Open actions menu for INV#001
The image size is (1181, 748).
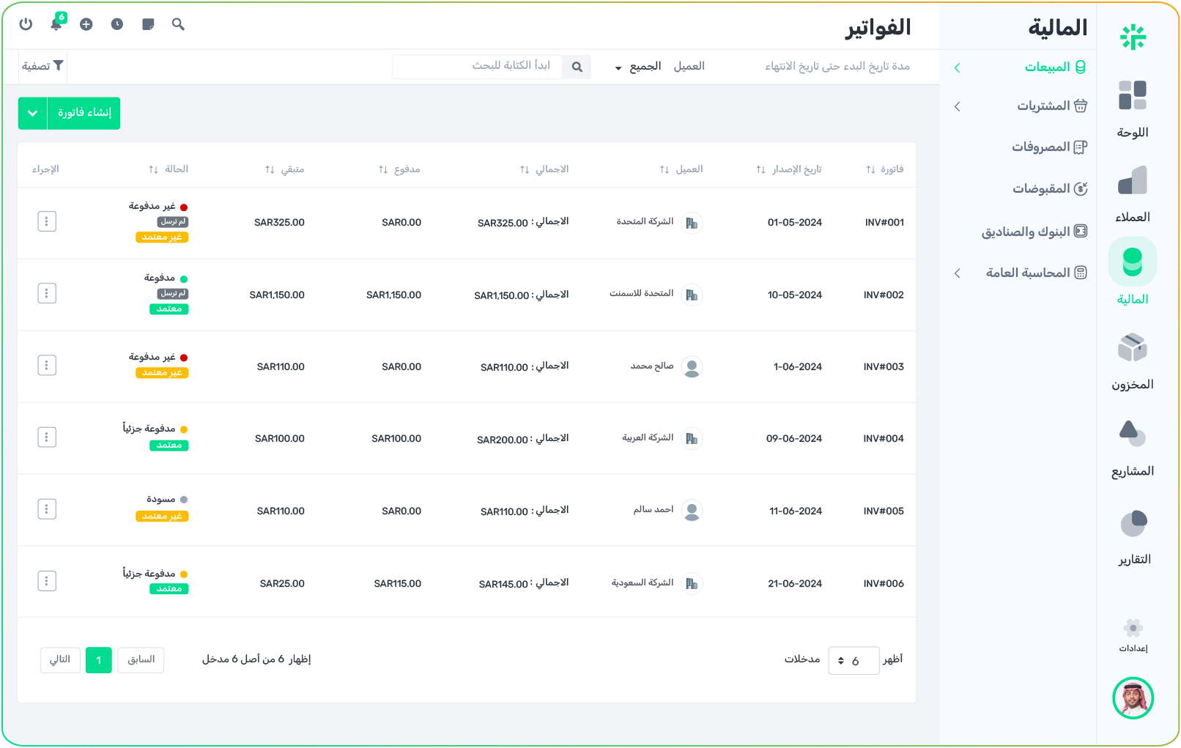[x=47, y=221]
